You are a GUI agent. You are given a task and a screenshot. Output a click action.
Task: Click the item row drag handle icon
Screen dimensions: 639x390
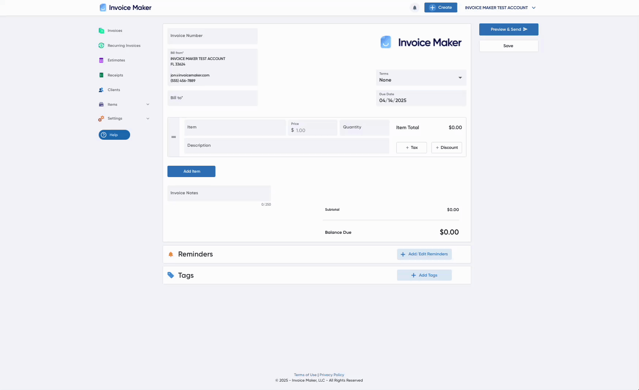174,137
